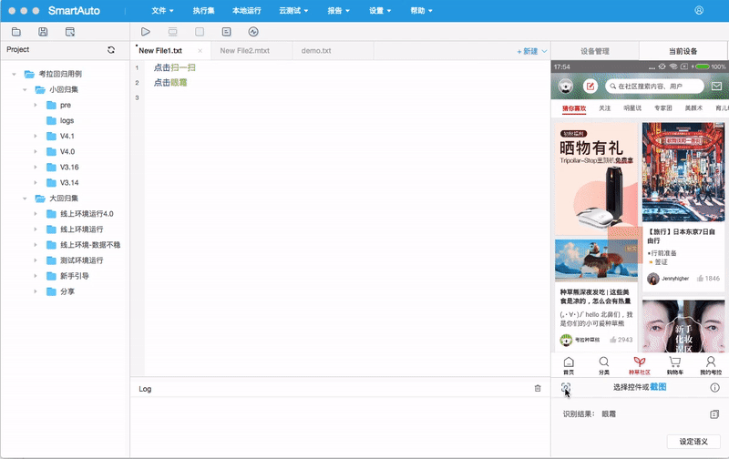
Task: Close the New File1.txt tab
Action: (200, 51)
